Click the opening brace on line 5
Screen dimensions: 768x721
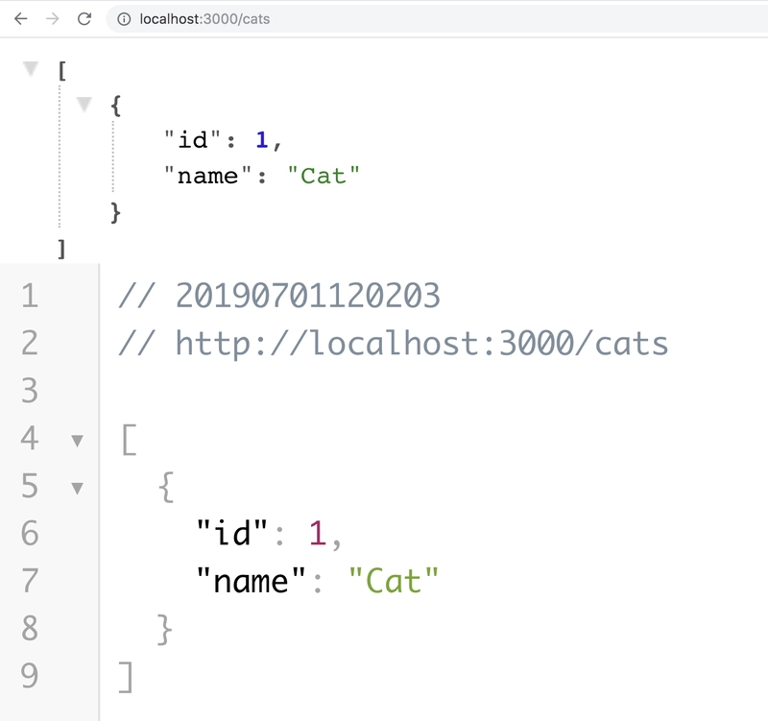click(165, 488)
